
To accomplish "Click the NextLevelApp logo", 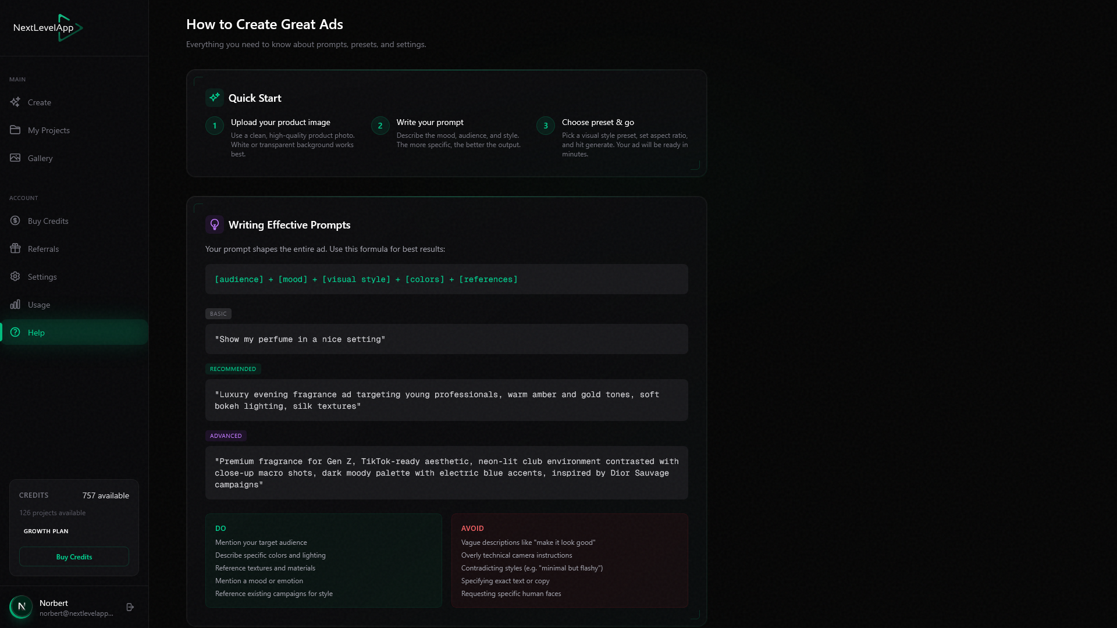I will coord(47,27).
